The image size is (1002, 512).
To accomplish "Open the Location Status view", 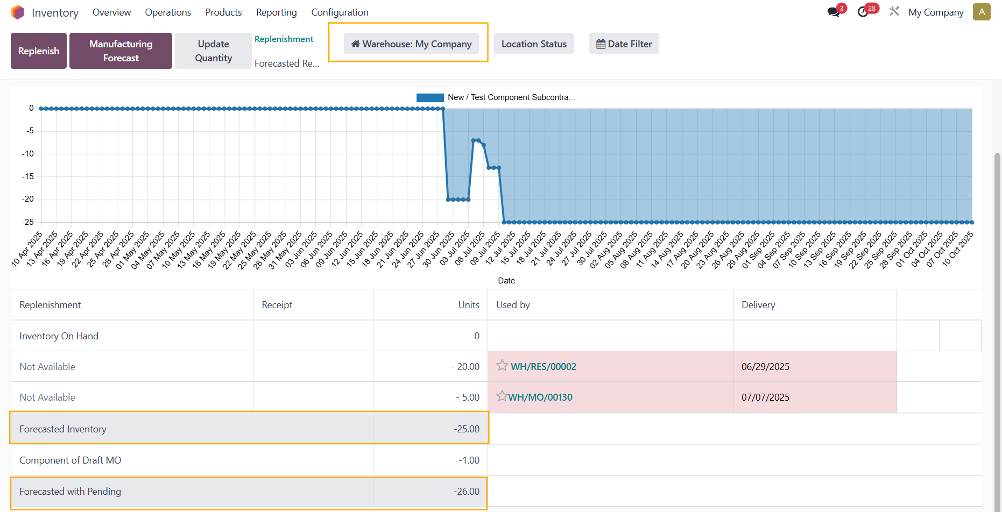I will [x=534, y=44].
